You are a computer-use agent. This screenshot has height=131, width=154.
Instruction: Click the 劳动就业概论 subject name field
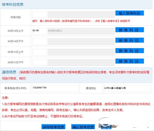81,31
